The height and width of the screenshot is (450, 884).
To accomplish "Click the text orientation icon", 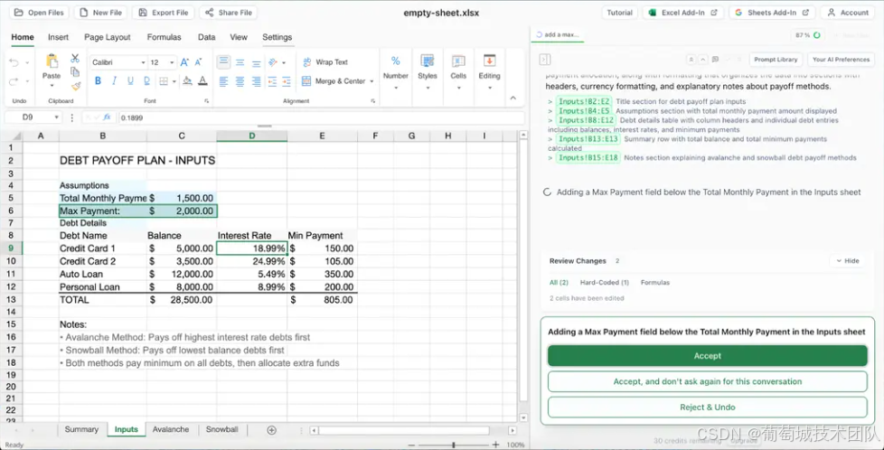I will (x=273, y=62).
